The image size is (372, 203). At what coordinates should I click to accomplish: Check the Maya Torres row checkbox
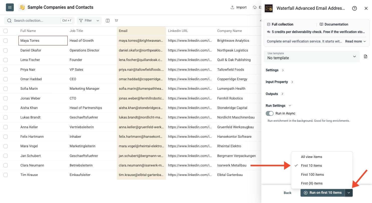(x=6, y=40)
